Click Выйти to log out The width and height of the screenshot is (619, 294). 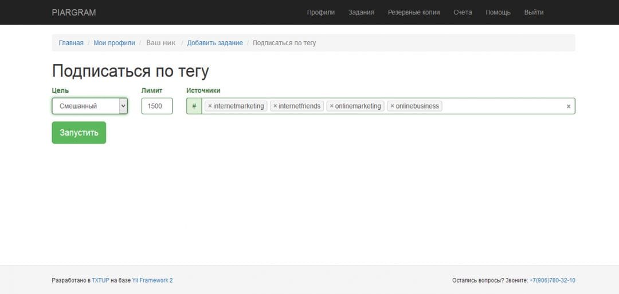point(534,12)
